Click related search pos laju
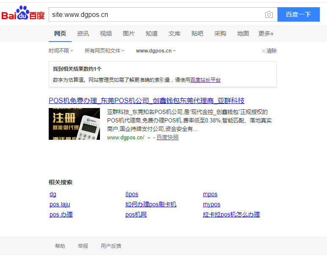The height and width of the screenshot is (258, 327). coord(60,204)
